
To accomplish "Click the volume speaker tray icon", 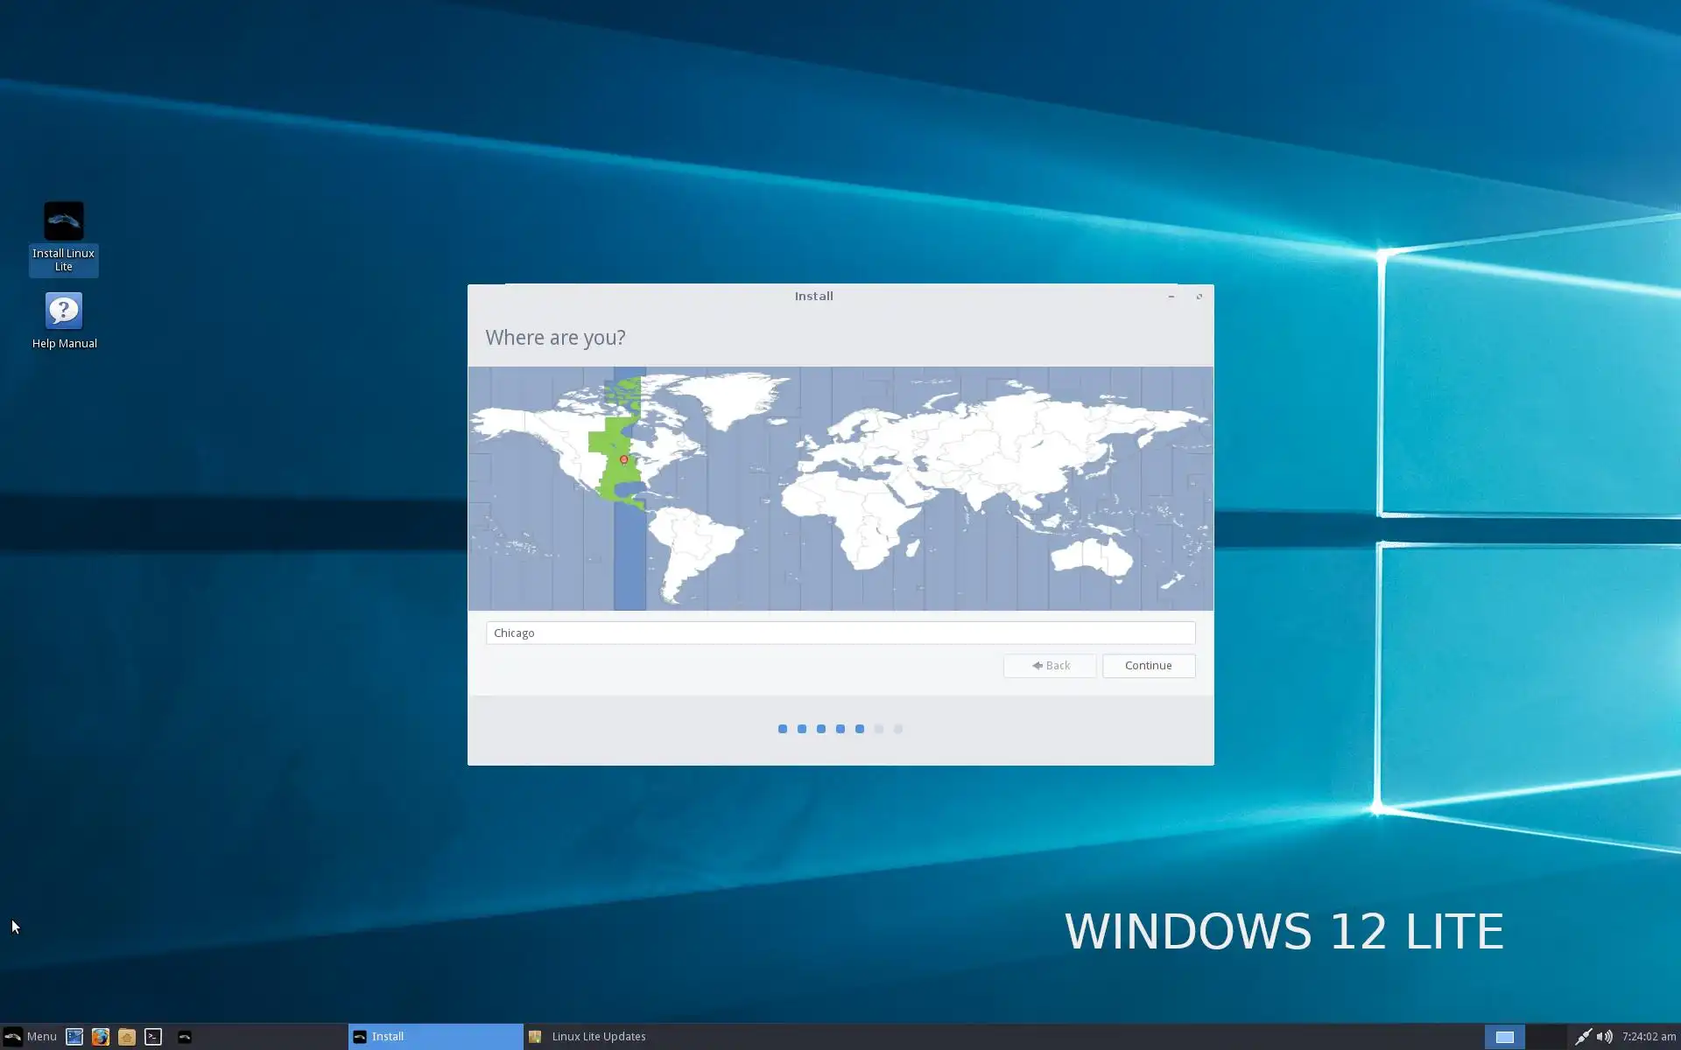I will 1604,1037.
